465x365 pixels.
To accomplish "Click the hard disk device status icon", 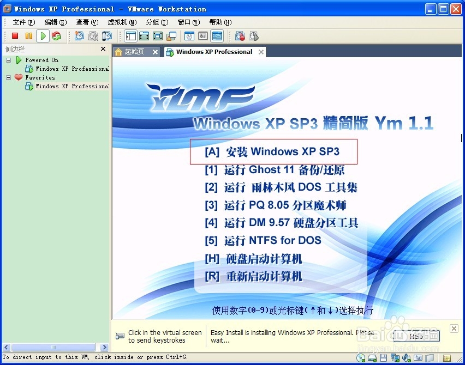I will pos(372,358).
